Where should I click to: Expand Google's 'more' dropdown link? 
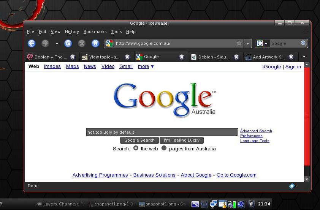click(x=146, y=66)
